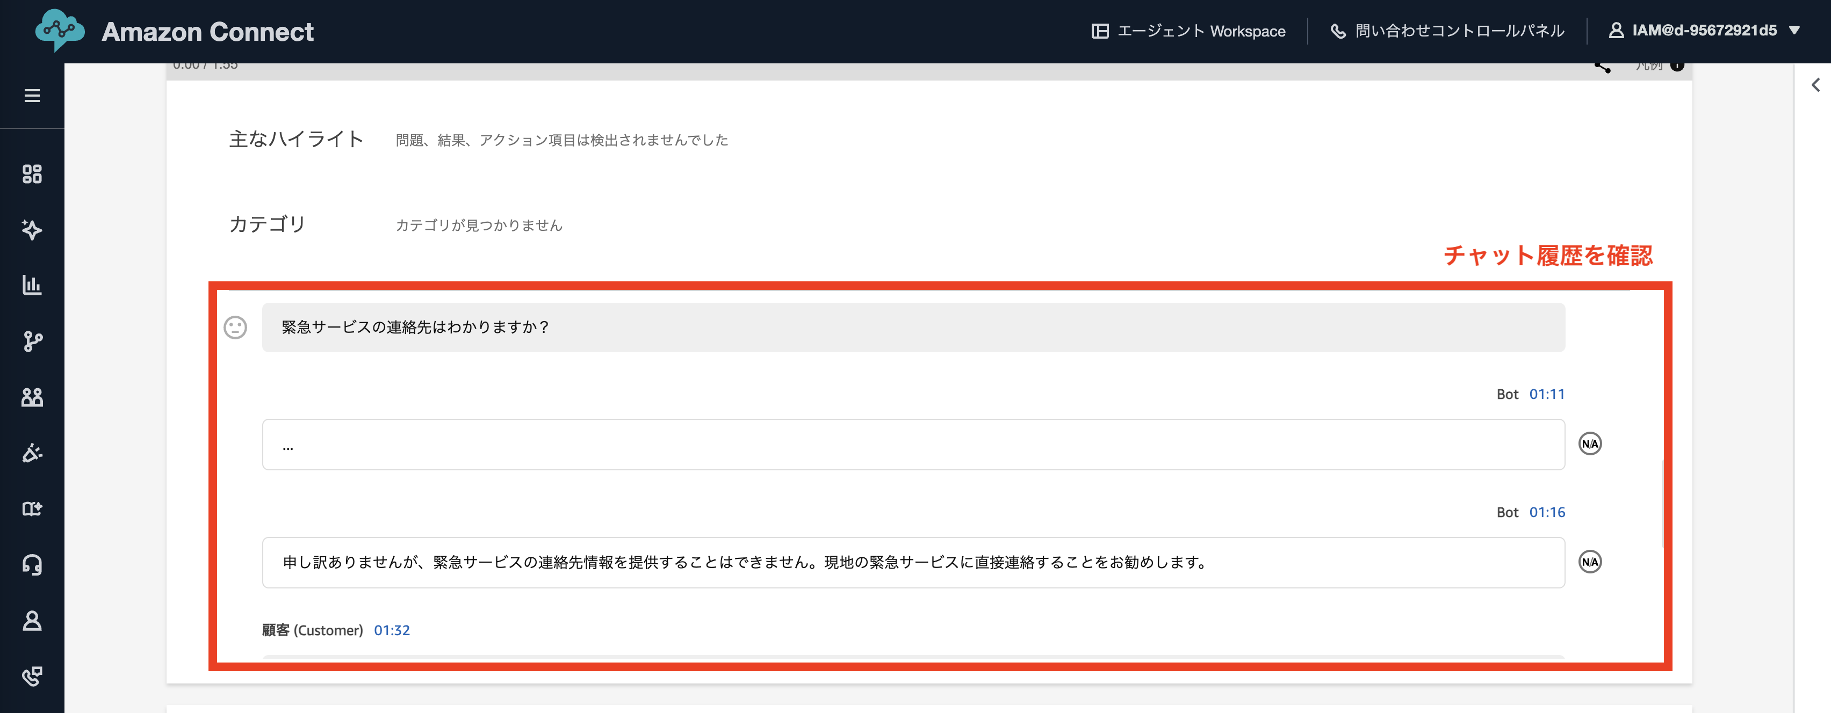Viewport: 1831px width, 713px height.
Task: Click the headset icon in sidebar
Action: (x=32, y=565)
